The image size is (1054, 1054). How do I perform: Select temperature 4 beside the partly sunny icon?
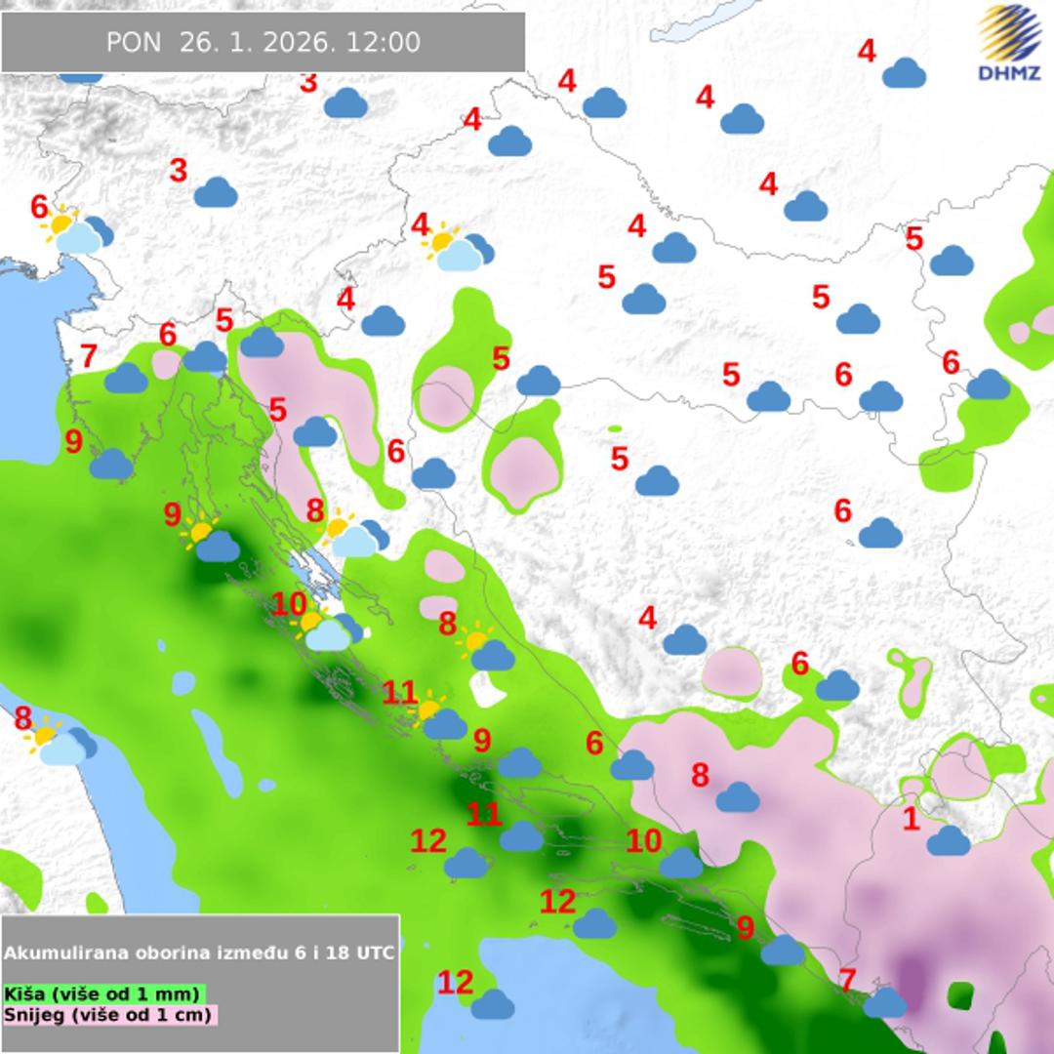pyautogui.click(x=420, y=225)
